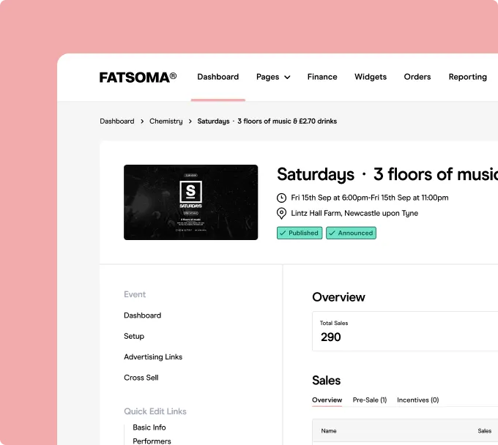Click the event title heading
498x445 pixels.
pos(387,174)
